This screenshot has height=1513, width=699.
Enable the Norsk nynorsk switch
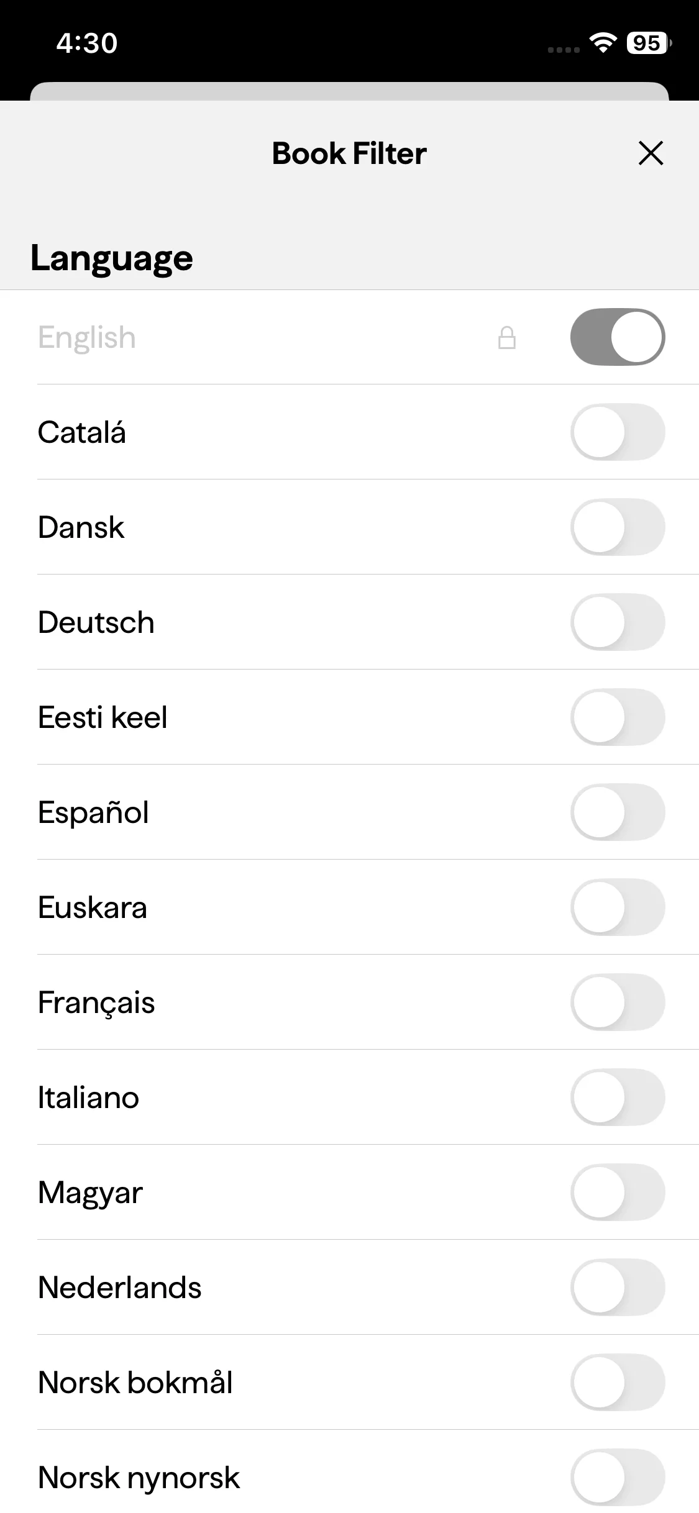coord(618,1478)
